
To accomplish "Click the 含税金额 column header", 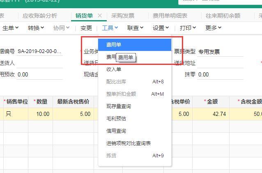I will point(246,101).
